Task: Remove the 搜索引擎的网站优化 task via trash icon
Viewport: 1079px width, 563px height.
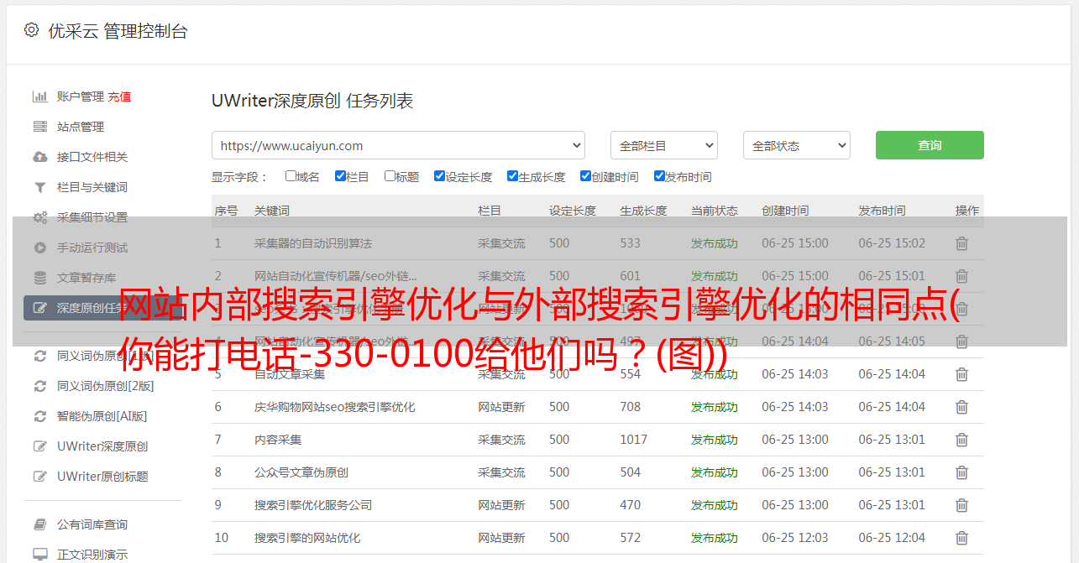Action: [x=962, y=538]
